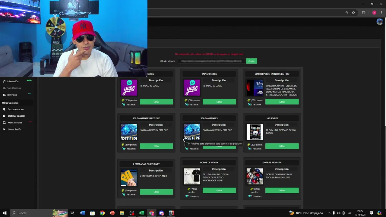This screenshot has height=217, width=386.
Task: Open the notifications center icon
Action: pos(371,213)
